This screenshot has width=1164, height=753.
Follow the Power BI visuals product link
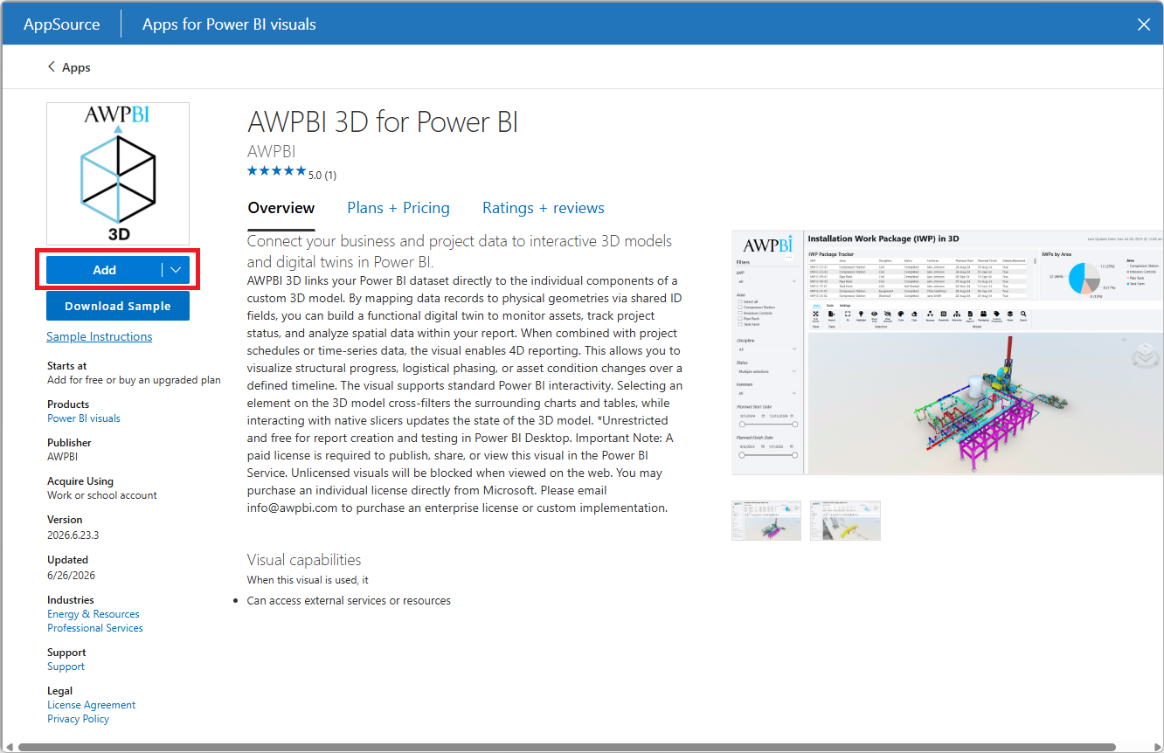(x=84, y=418)
